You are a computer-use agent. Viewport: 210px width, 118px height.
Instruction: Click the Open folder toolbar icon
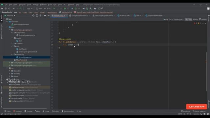(2, 9)
